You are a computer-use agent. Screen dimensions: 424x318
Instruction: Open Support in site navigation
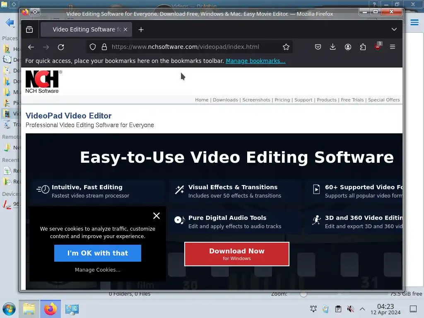click(303, 100)
